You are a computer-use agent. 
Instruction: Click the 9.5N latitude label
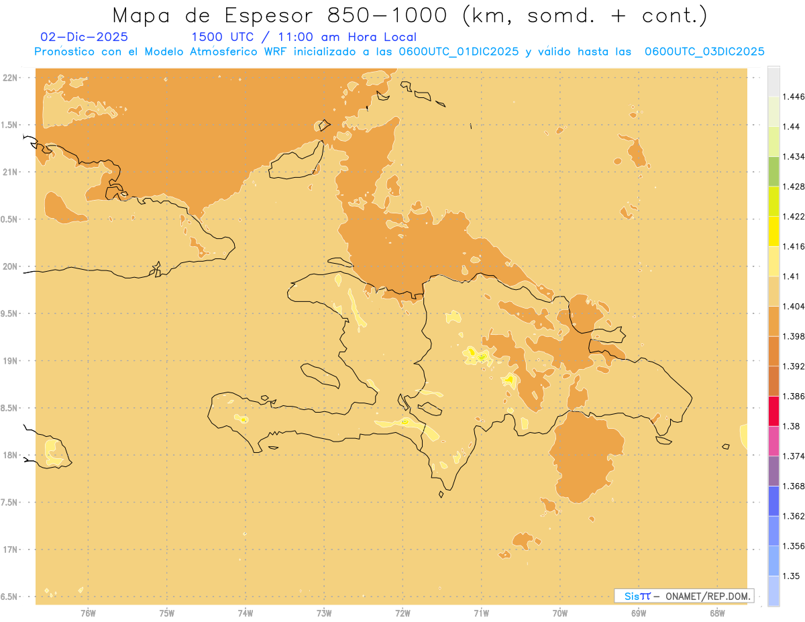9,313
